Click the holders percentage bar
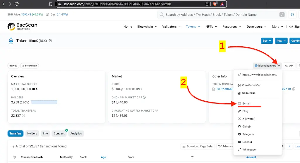The width and height of the screenshot is (300, 163). (44, 102)
